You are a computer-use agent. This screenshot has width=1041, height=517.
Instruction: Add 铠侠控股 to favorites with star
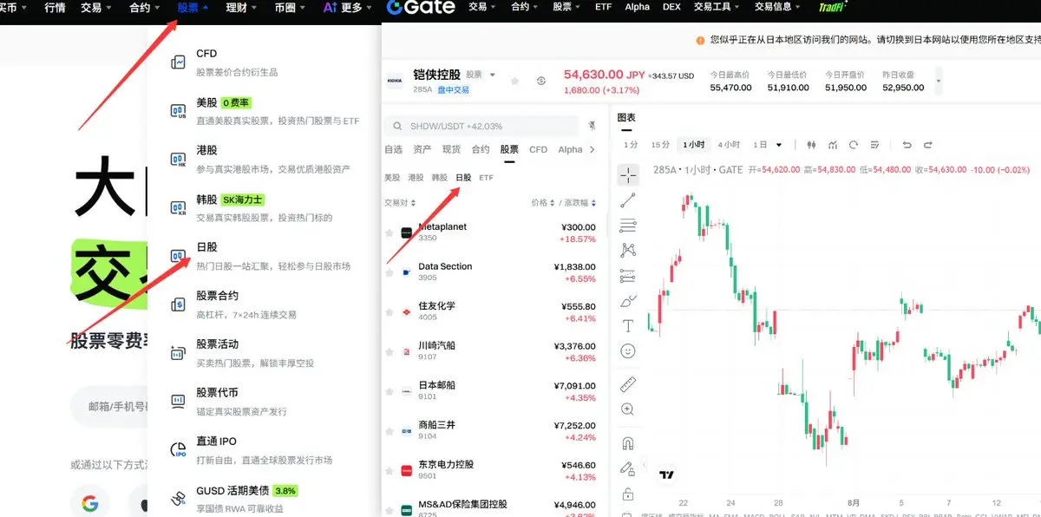pos(514,81)
